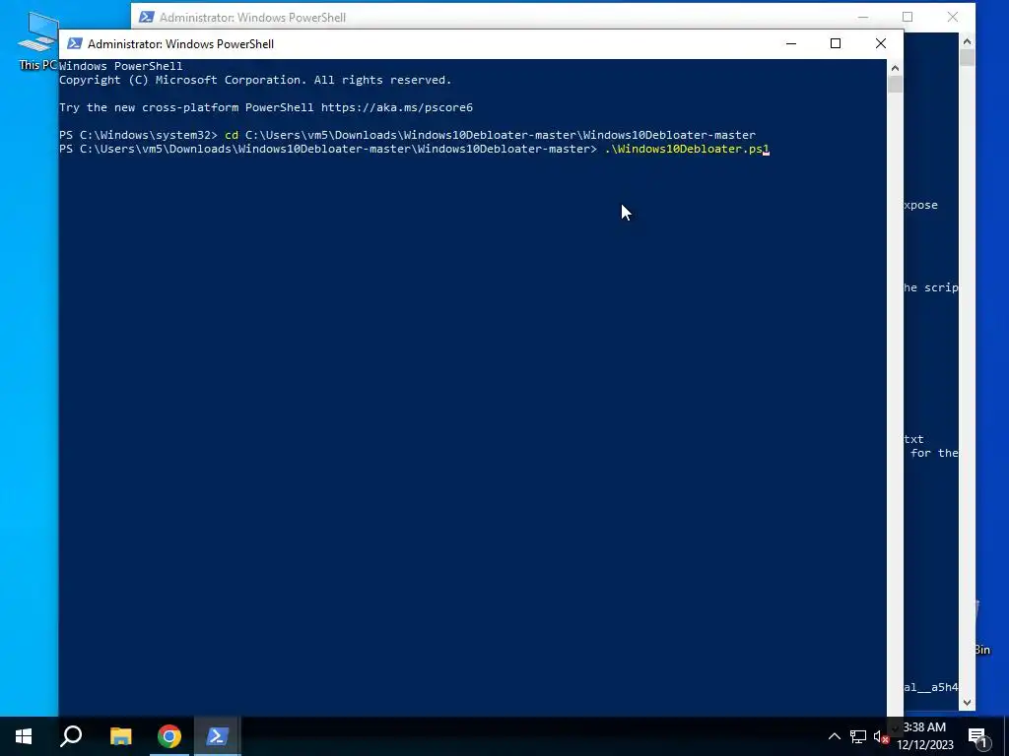Select PowerShell taskbar icon
1009x756 pixels.
(x=217, y=736)
